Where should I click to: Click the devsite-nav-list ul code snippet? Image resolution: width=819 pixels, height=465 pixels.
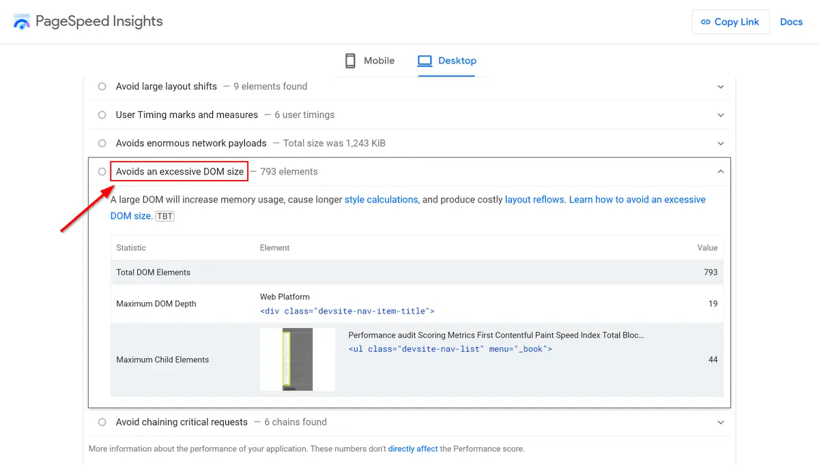(x=450, y=348)
